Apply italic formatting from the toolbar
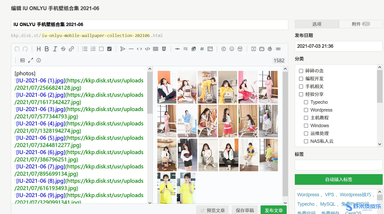 click(x=55, y=49)
